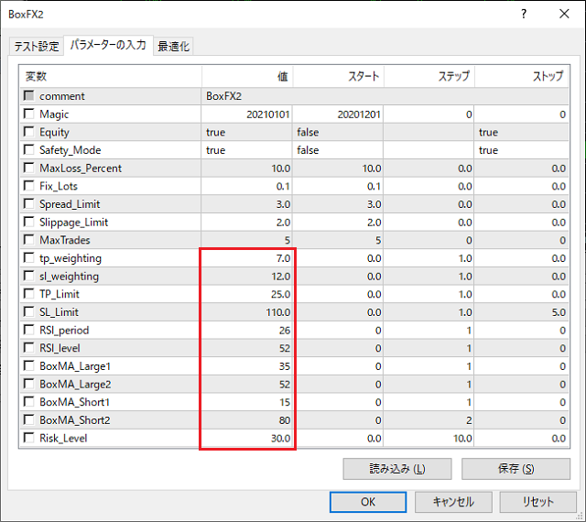Viewport: 586px width, 522px height.
Task: Confirm with the OK button
Action: [x=368, y=502]
